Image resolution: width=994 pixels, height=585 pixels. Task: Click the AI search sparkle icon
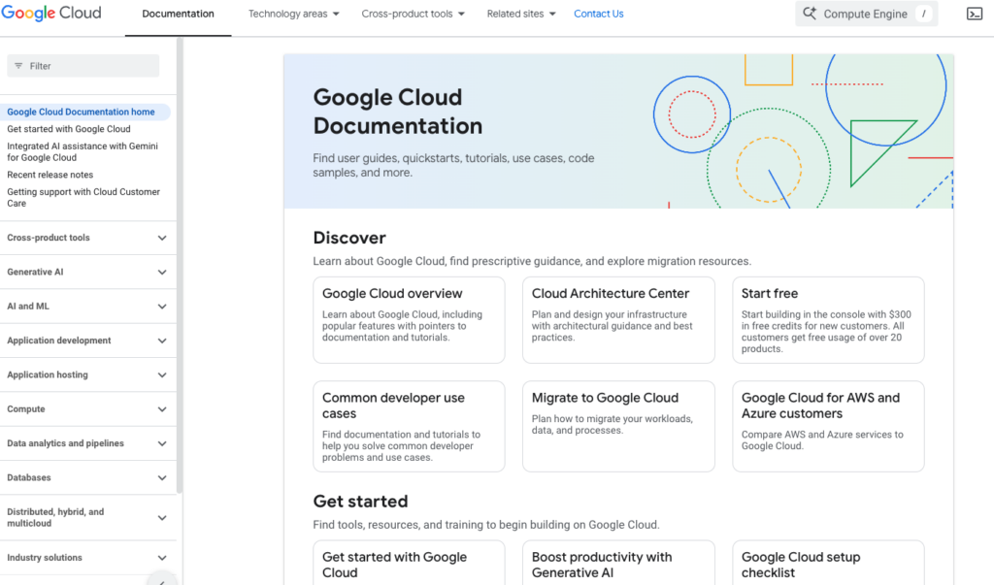810,14
